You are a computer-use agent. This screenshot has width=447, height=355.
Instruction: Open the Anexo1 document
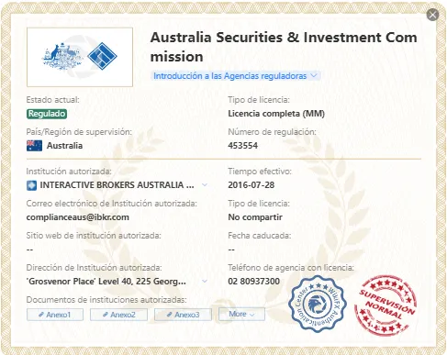[x=55, y=315]
